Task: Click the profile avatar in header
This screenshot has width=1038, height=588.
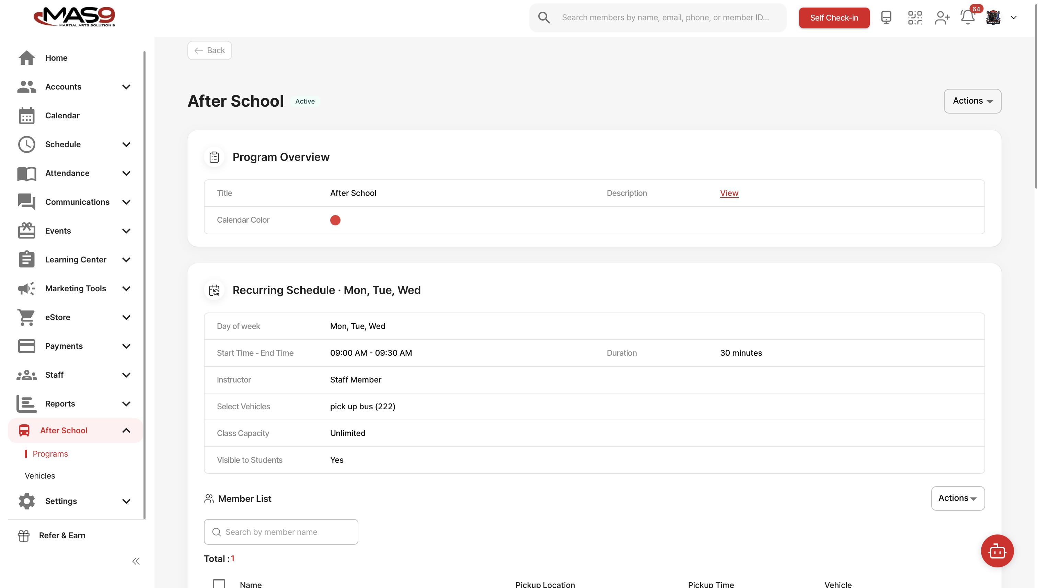Action: click(993, 17)
